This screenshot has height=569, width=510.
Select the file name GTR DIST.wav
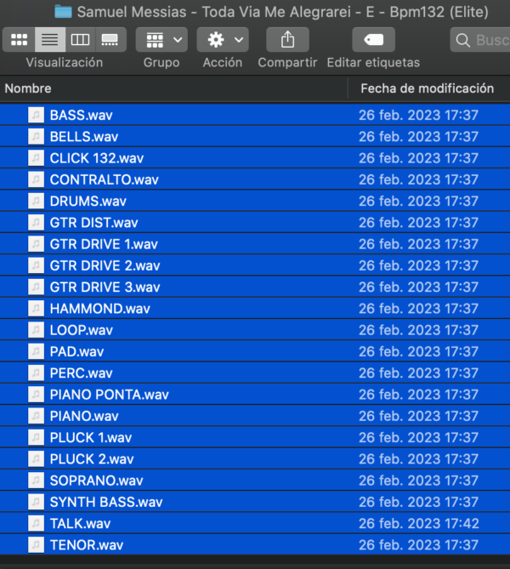94,223
